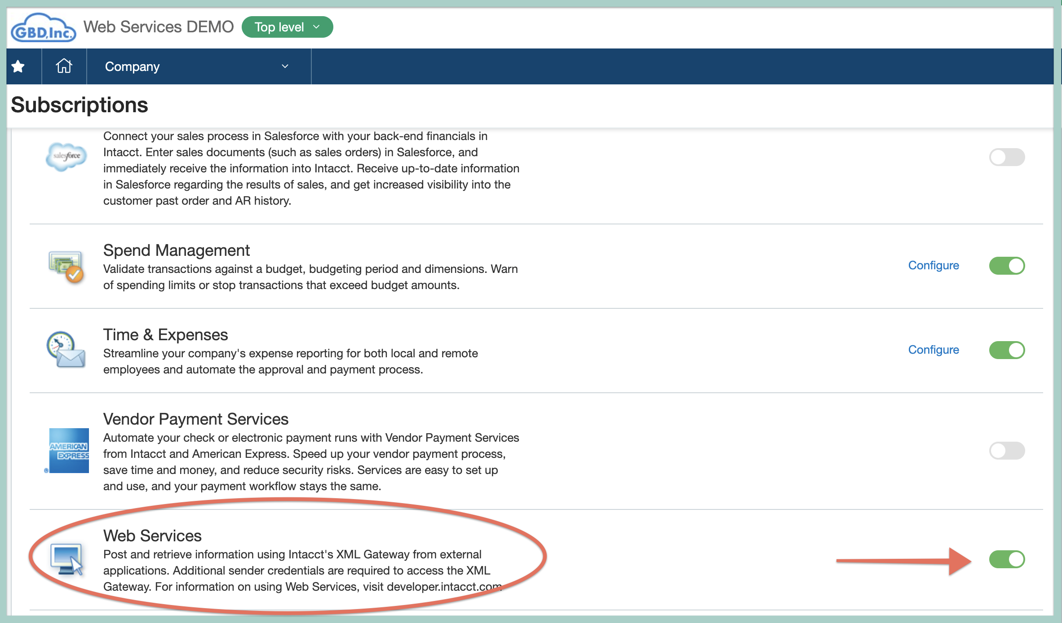Open Configure link for Spend Management
Viewport: 1062px width, 623px height.
pos(934,265)
